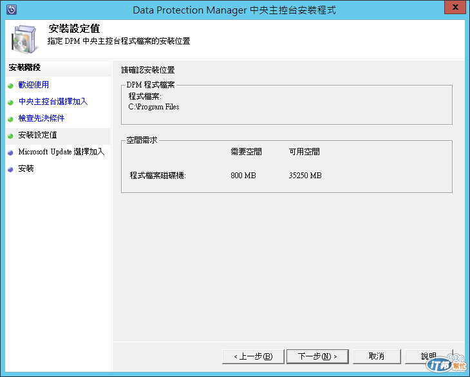Click the 800 MB required space value

[x=243, y=176]
